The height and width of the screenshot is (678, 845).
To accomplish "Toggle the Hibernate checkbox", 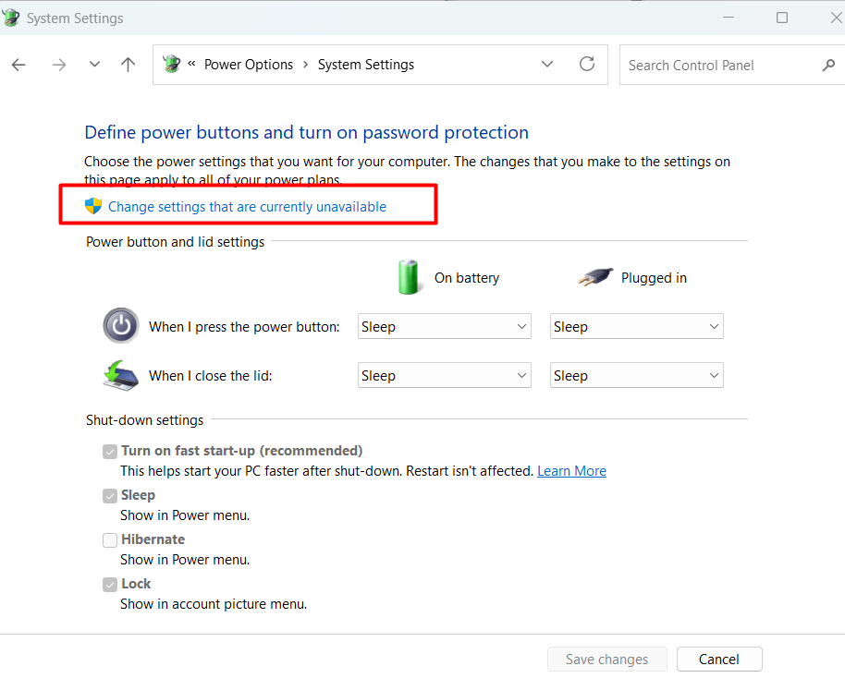I will point(110,539).
